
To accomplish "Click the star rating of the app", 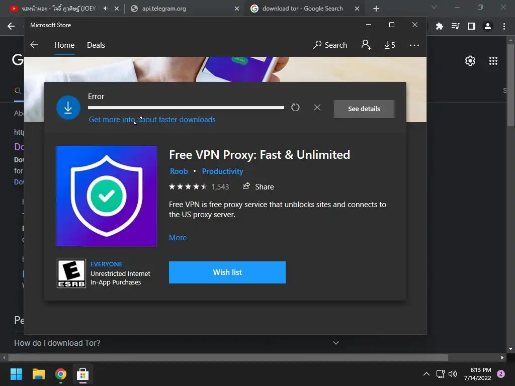I will 188,187.
